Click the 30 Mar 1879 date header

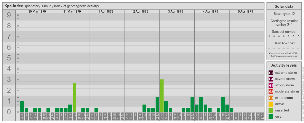point(37,12)
